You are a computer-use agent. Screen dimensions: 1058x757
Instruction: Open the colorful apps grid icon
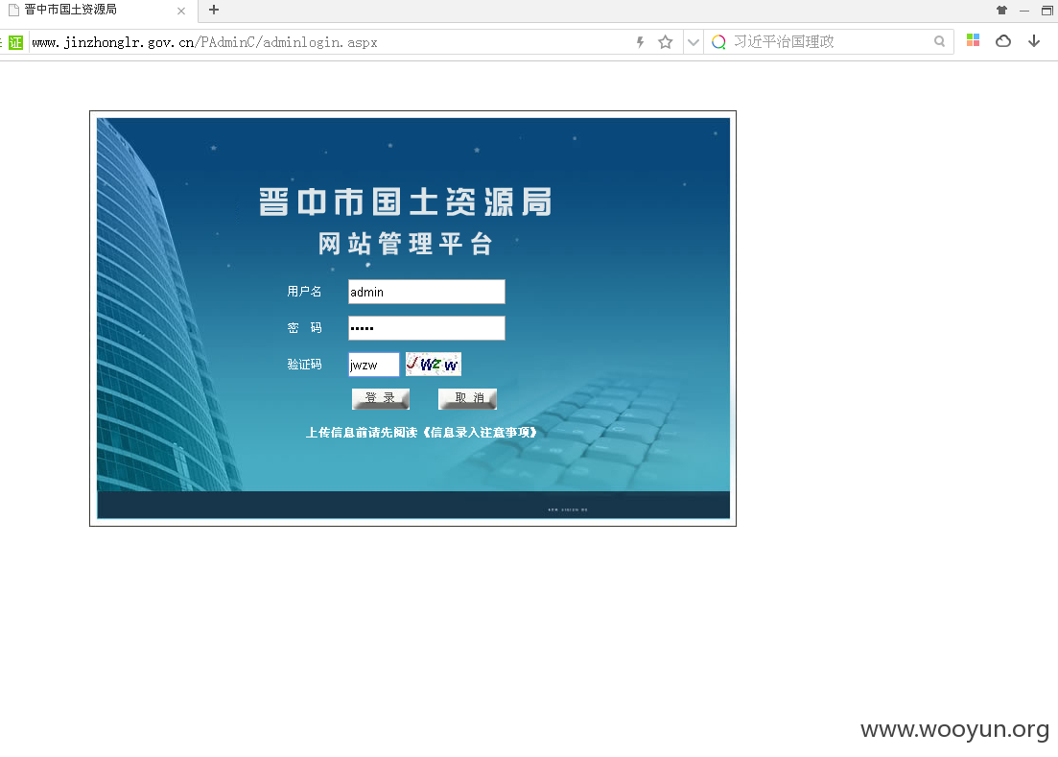973,40
